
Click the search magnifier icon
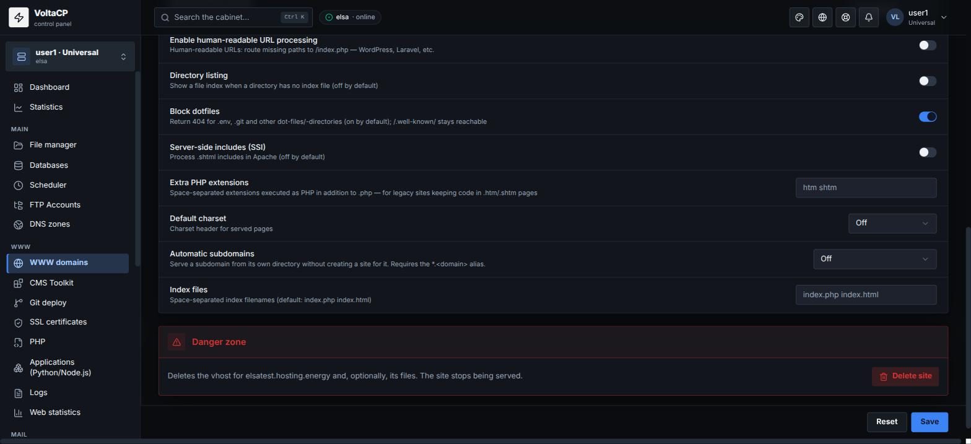pos(165,17)
